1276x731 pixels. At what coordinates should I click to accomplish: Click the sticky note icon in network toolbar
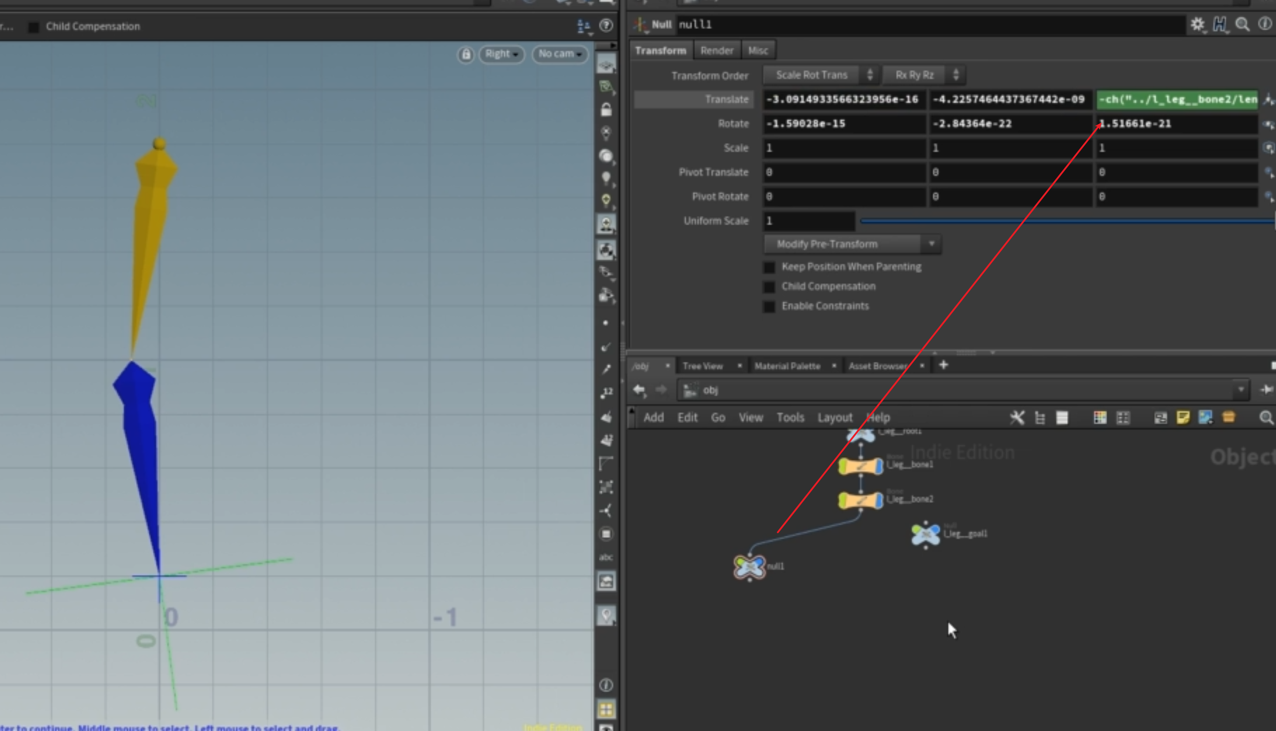click(1183, 417)
